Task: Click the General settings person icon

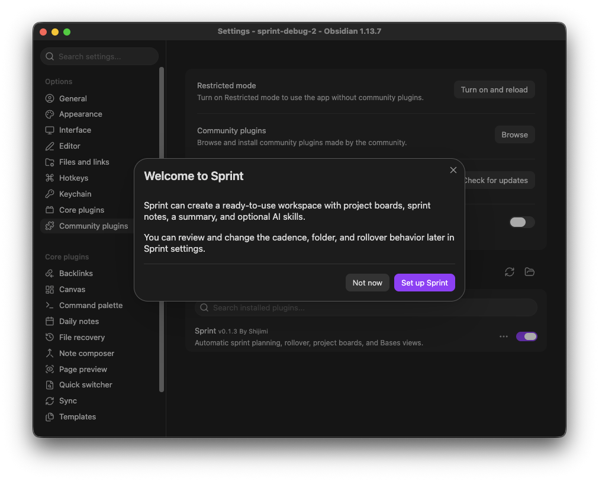Action: point(50,98)
